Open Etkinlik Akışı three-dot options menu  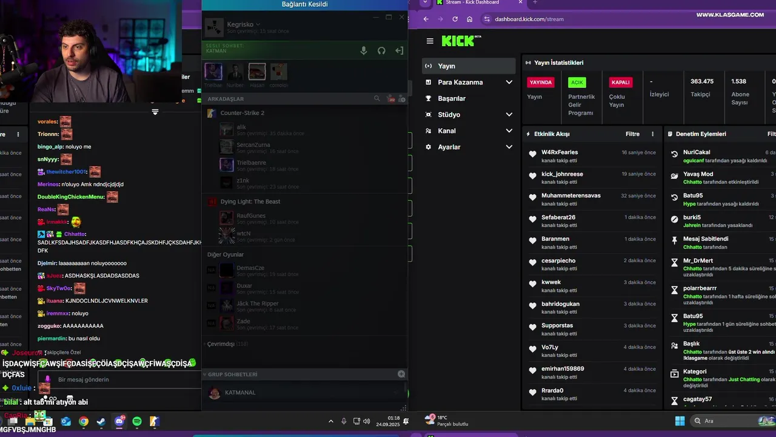coord(653,134)
